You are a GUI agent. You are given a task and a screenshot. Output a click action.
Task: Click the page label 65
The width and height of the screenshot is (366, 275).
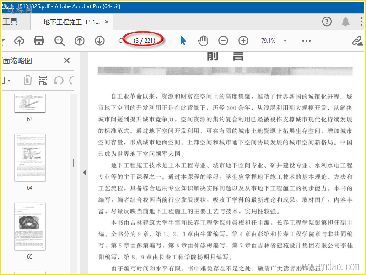point(30,257)
